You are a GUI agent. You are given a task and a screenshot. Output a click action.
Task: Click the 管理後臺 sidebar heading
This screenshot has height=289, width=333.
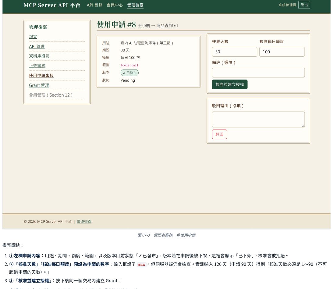click(x=38, y=27)
